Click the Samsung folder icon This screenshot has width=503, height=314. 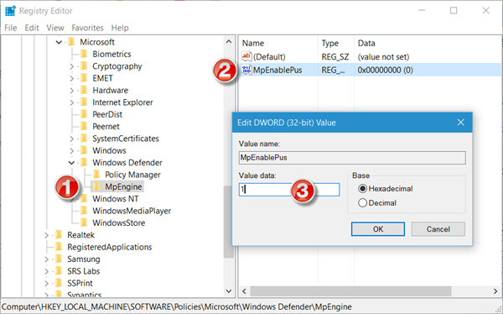click(x=59, y=259)
